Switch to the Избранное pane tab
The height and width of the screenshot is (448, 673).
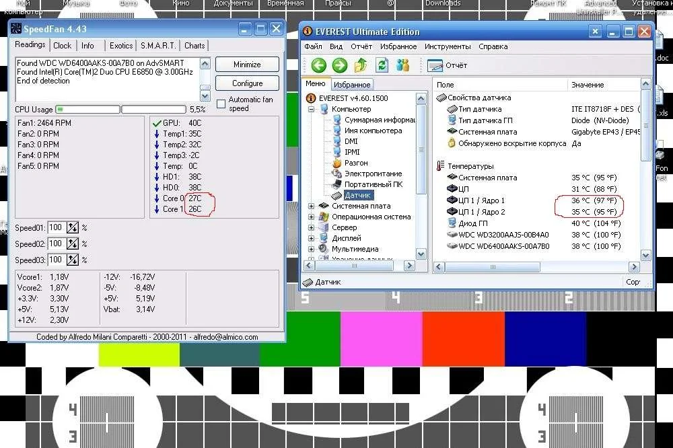click(352, 85)
